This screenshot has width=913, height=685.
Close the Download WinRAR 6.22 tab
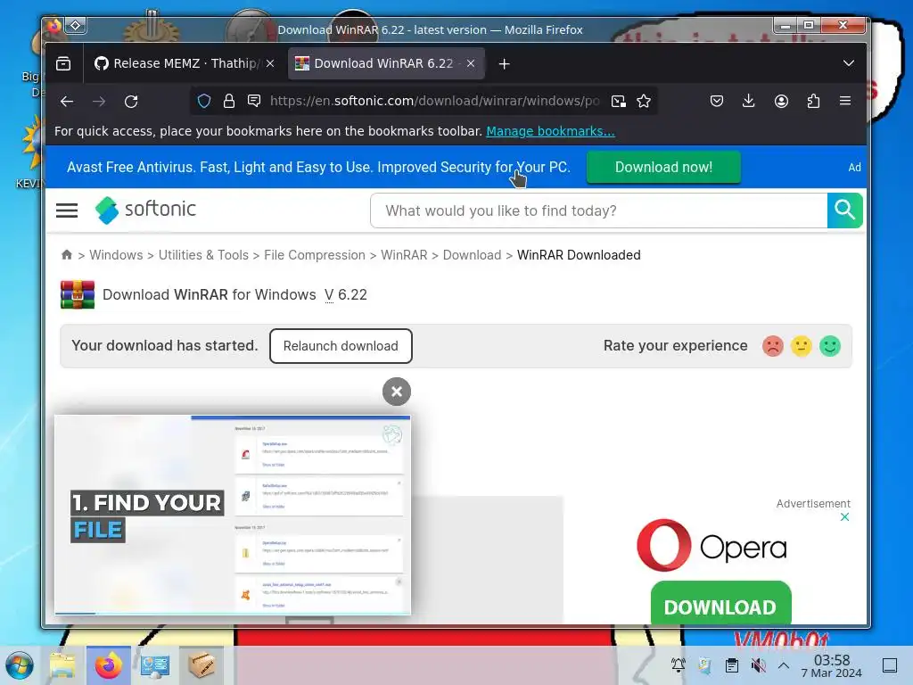click(471, 63)
